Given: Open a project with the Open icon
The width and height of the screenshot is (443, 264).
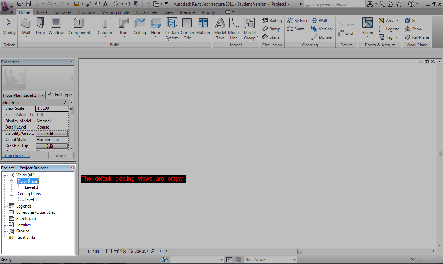Looking at the screenshot, I should (20, 4).
